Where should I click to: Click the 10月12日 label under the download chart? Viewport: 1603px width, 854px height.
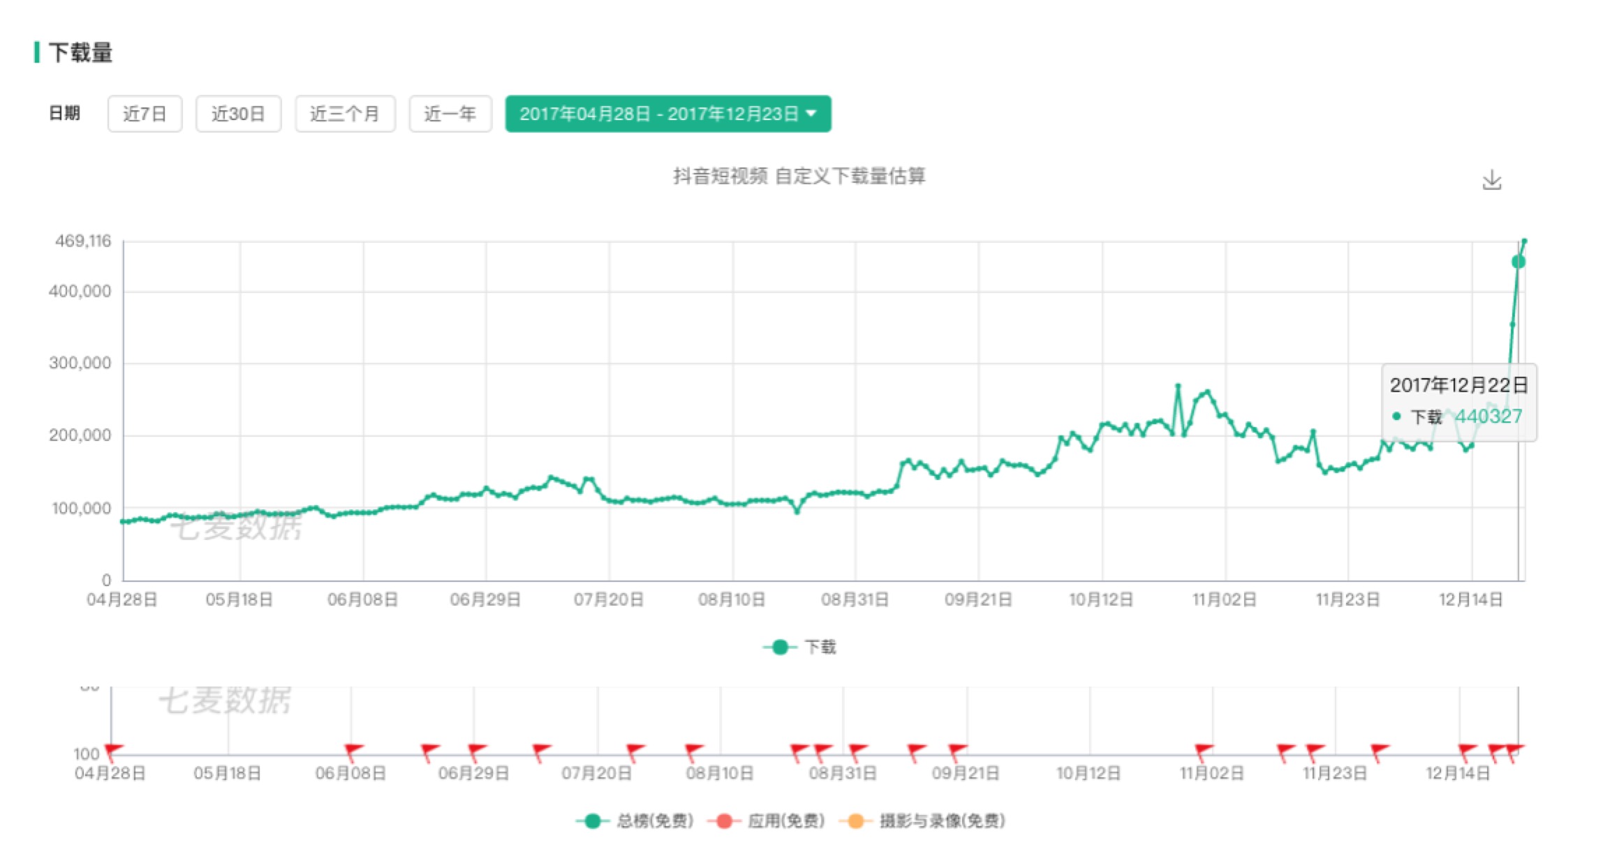pos(1101,600)
